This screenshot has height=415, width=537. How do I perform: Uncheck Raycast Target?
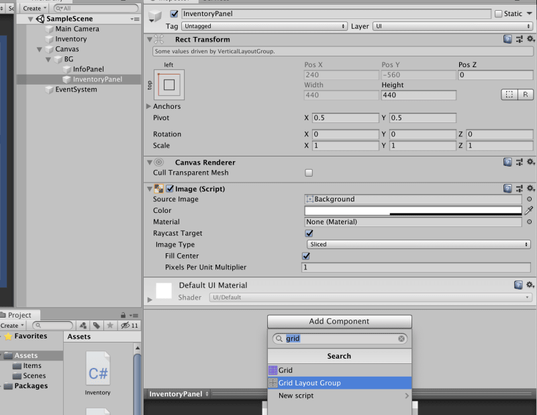click(309, 233)
